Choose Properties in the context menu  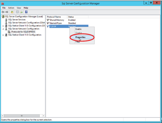pyautogui.click(x=82, y=37)
